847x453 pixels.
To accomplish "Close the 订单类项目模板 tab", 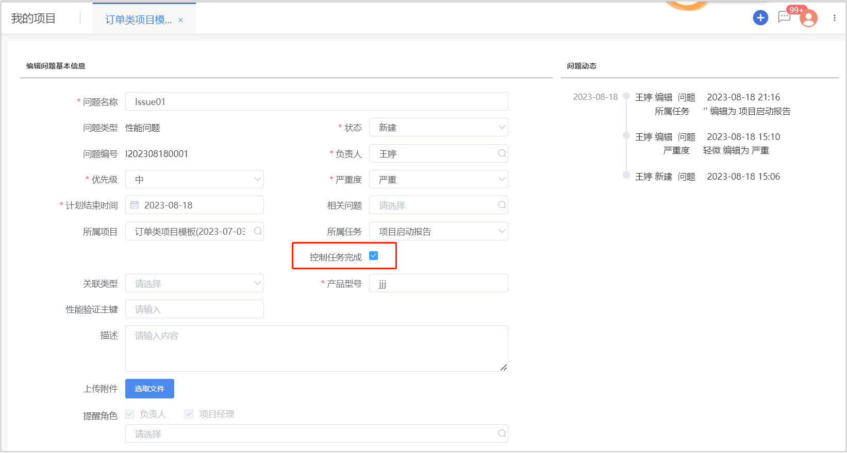I will coord(180,20).
